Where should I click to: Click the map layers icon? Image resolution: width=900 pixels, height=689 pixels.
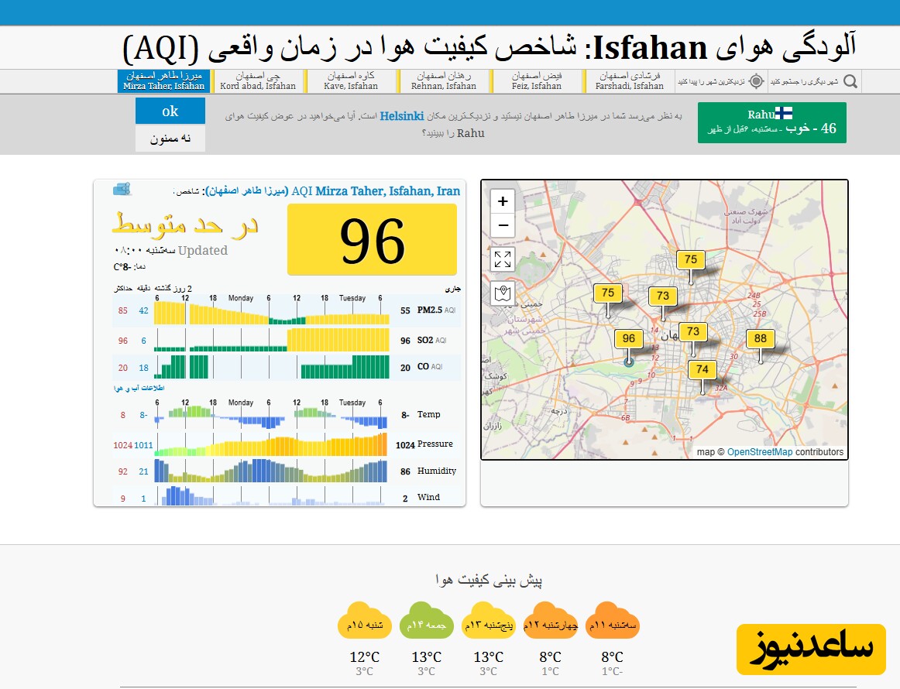tap(503, 293)
